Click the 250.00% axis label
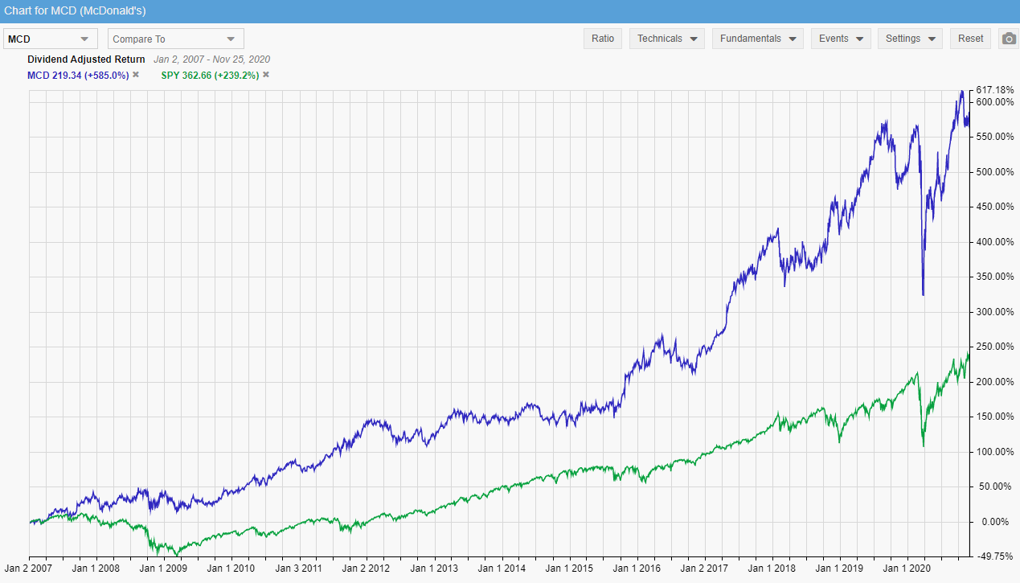This screenshot has height=583, width=1020. (994, 347)
